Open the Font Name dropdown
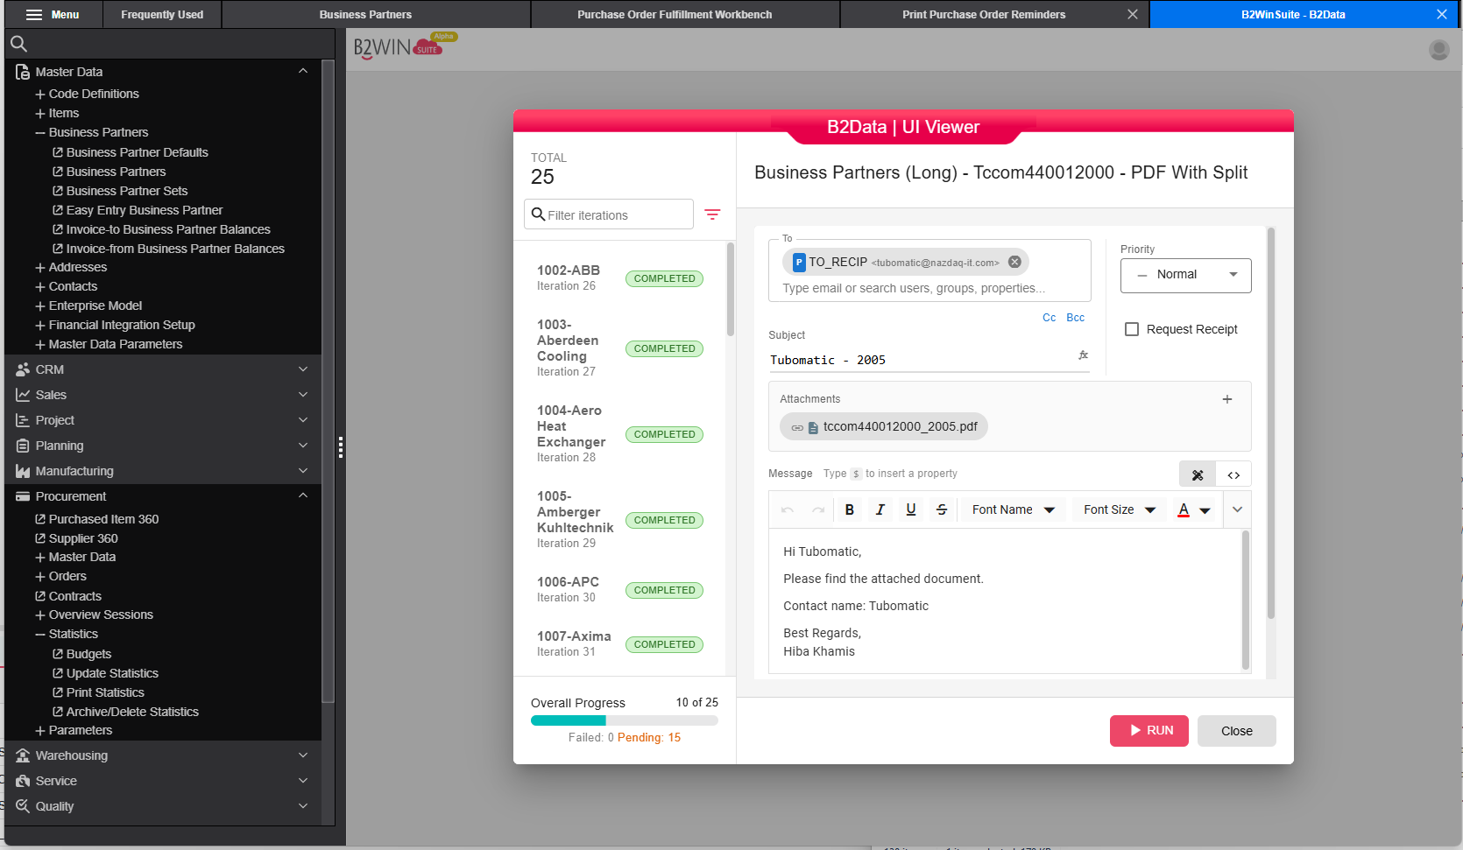 1013,509
